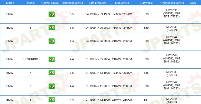Select the date range 04.1996 -> 03.1999
Image resolution: width=201 pixels, height=104 pixels.
point(98,14)
